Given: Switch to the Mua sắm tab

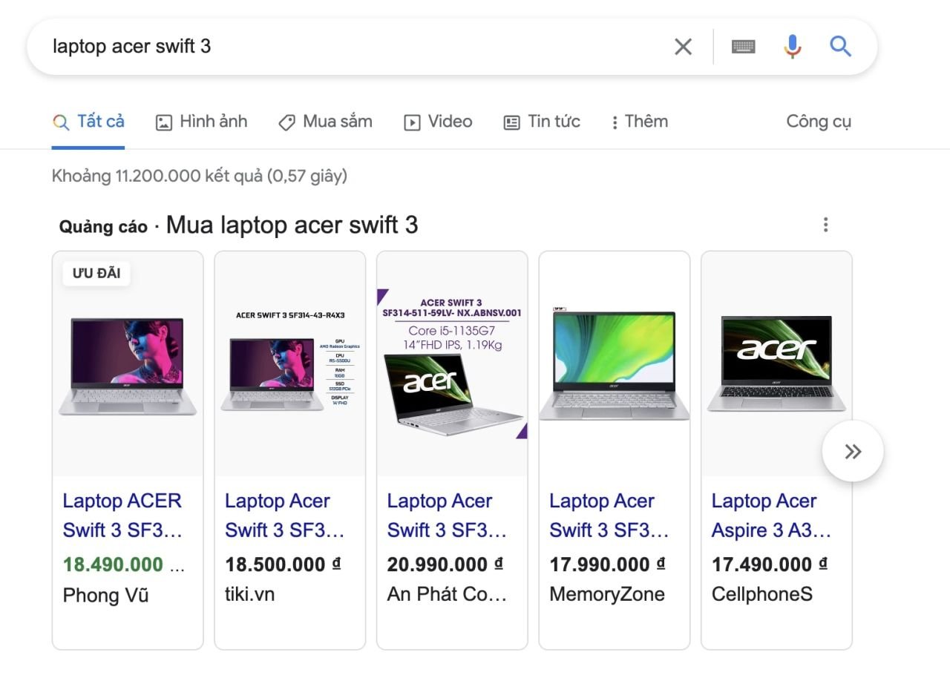Looking at the screenshot, I should [x=325, y=122].
